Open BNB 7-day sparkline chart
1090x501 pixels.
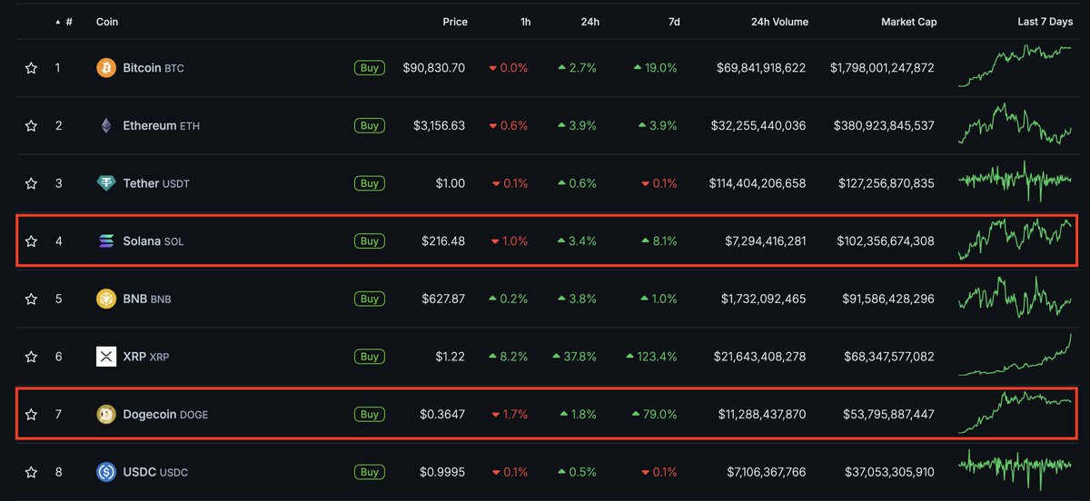coord(1016,297)
